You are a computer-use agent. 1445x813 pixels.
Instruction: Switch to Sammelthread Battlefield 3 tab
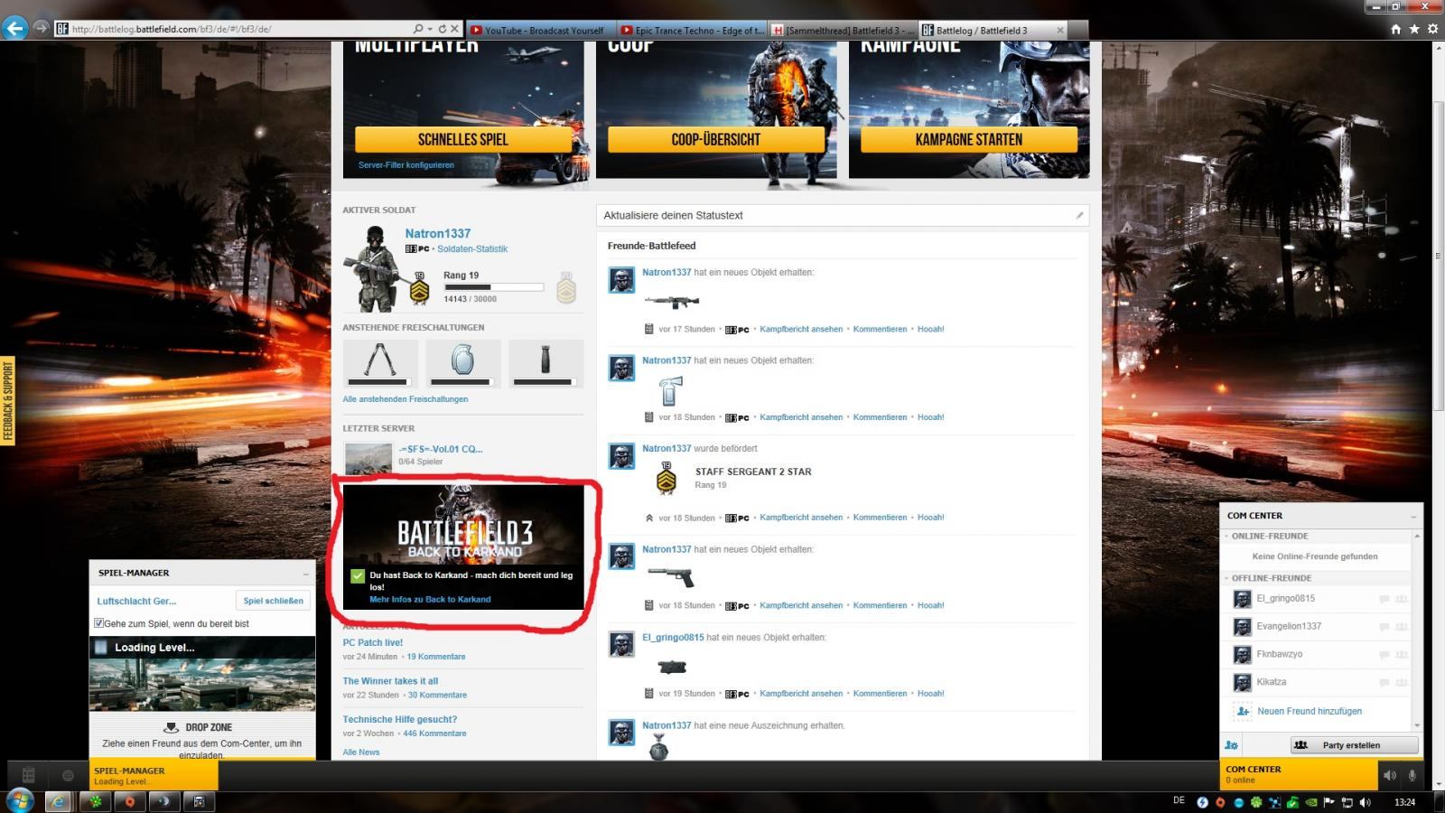[843, 30]
